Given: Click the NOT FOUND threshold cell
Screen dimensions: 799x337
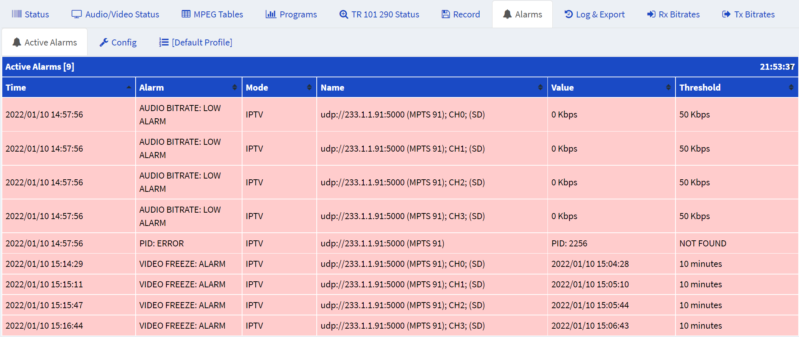Looking at the screenshot, I should point(736,243).
